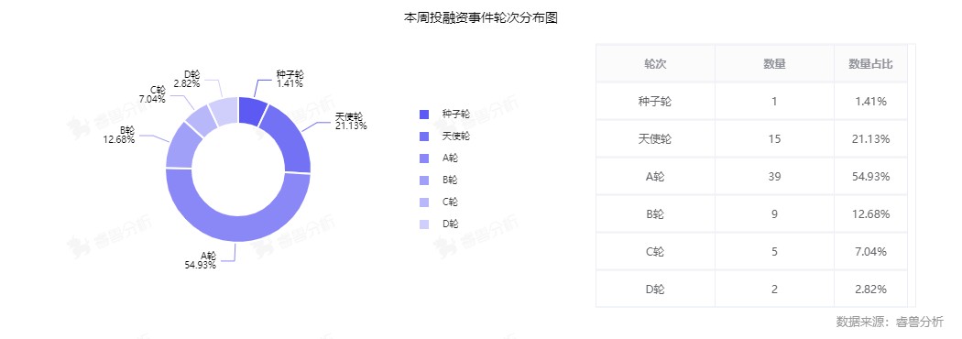The width and height of the screenshot is (962, 339).
Task: Click the 数据来源：睿兽分析 source text
Action: (x=890, y=322)
